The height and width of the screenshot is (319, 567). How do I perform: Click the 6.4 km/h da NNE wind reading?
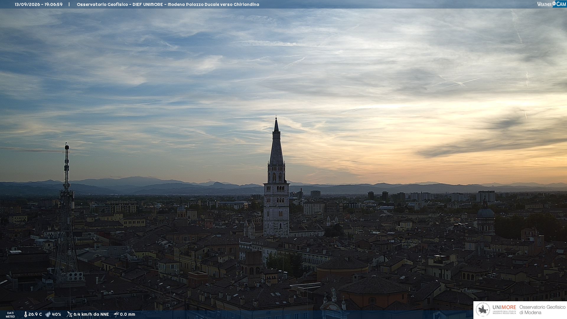pyautogui.click(x=91, y=315)
